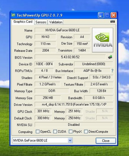Select the Graphics Card tab
The image size is (129, 156).
point(23,22)
